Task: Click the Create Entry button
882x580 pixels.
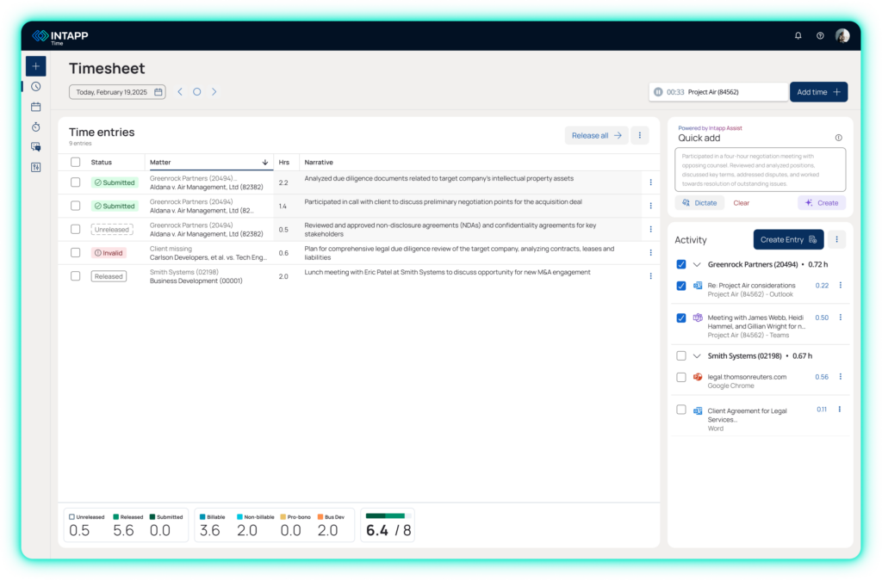Action: (788, 239)
